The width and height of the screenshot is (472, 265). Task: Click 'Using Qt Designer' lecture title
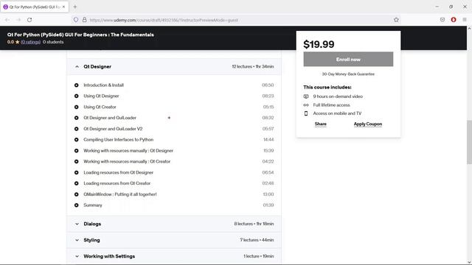(x=101, y=96)
